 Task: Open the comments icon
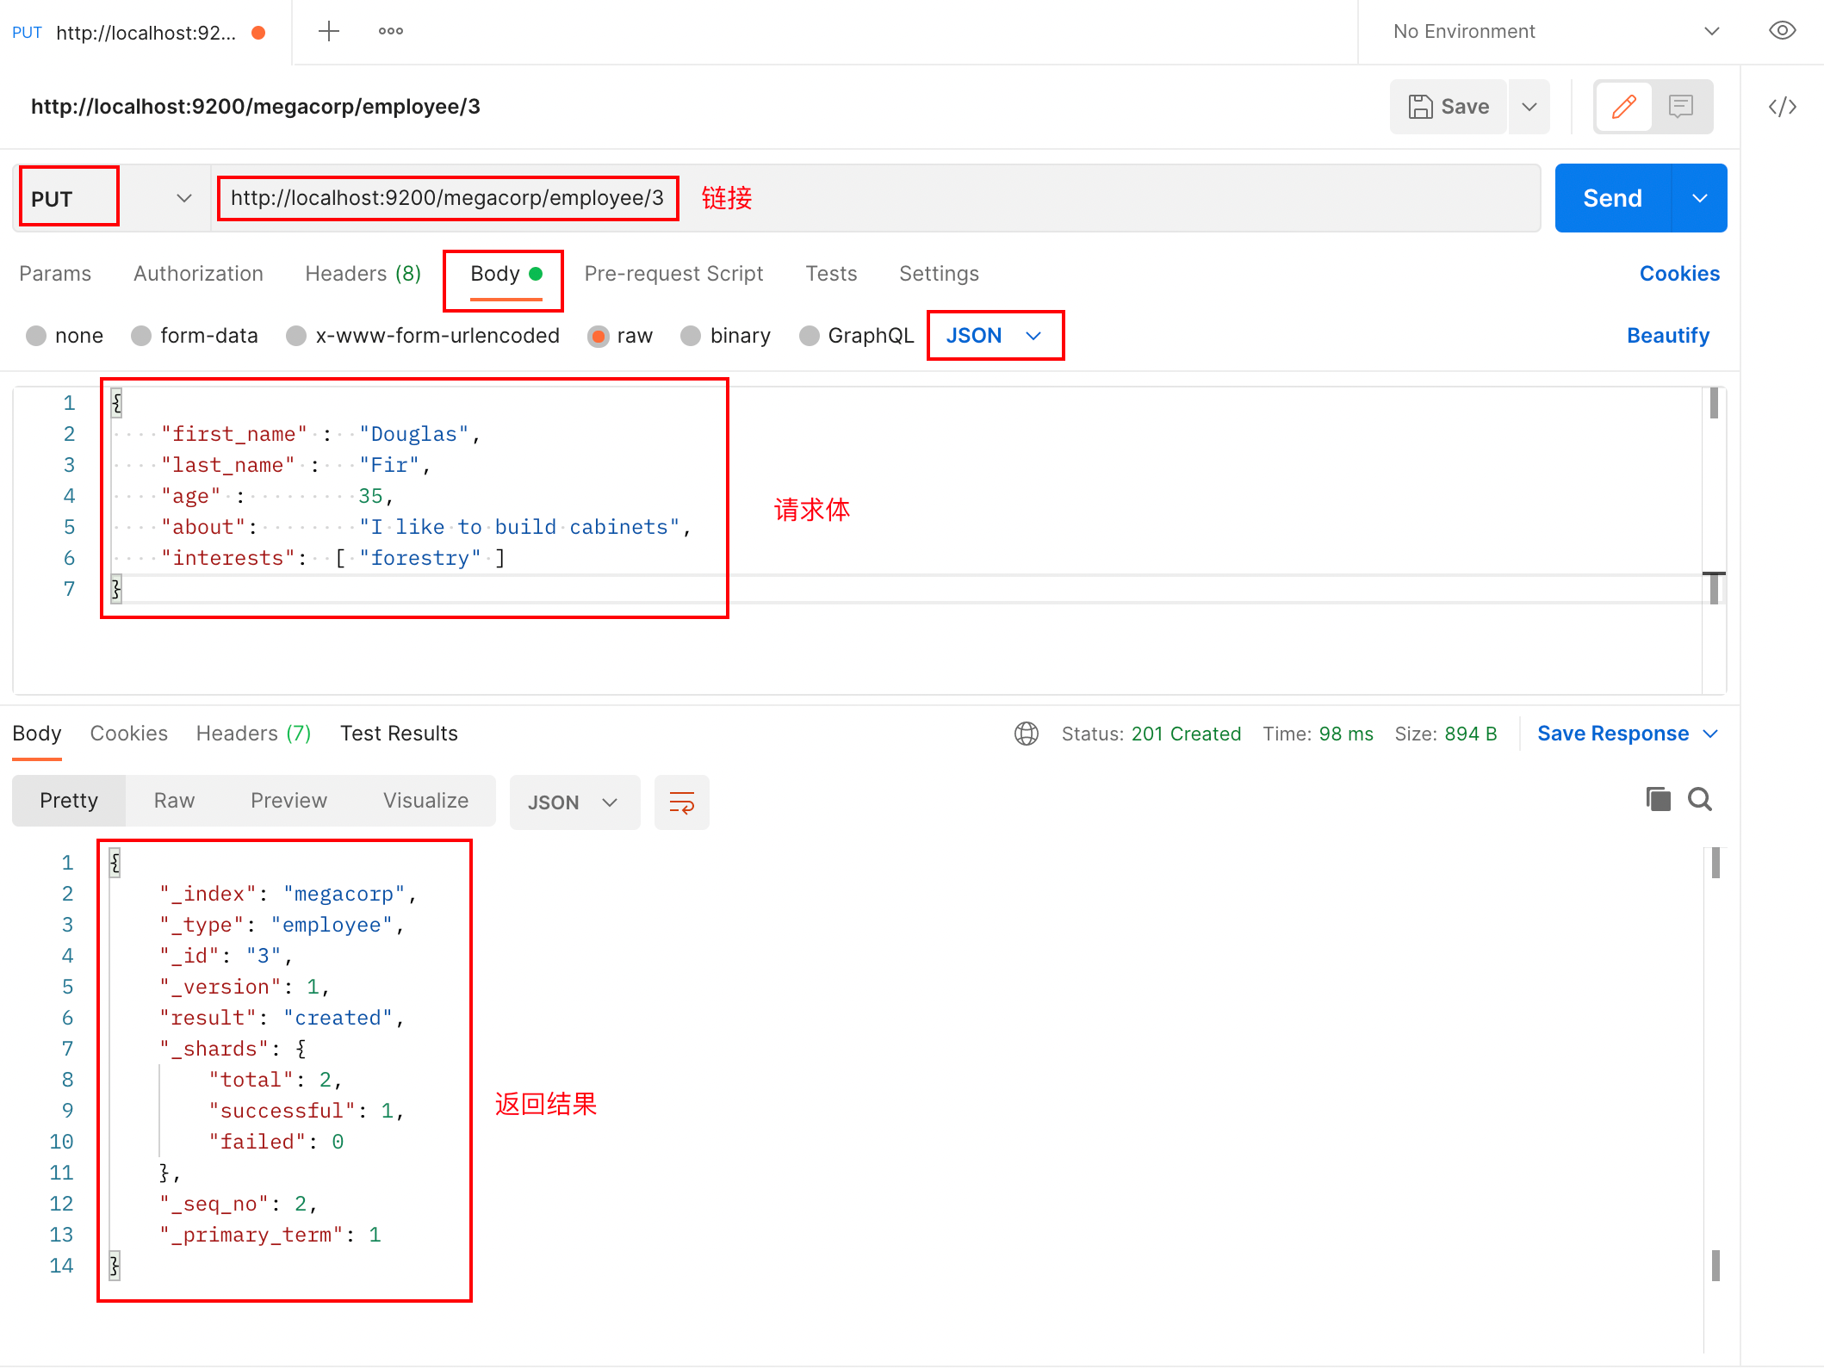click(1680, 107)
